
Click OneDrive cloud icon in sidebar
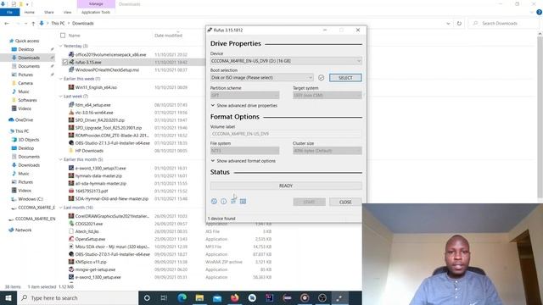click(x=11, y=119)
